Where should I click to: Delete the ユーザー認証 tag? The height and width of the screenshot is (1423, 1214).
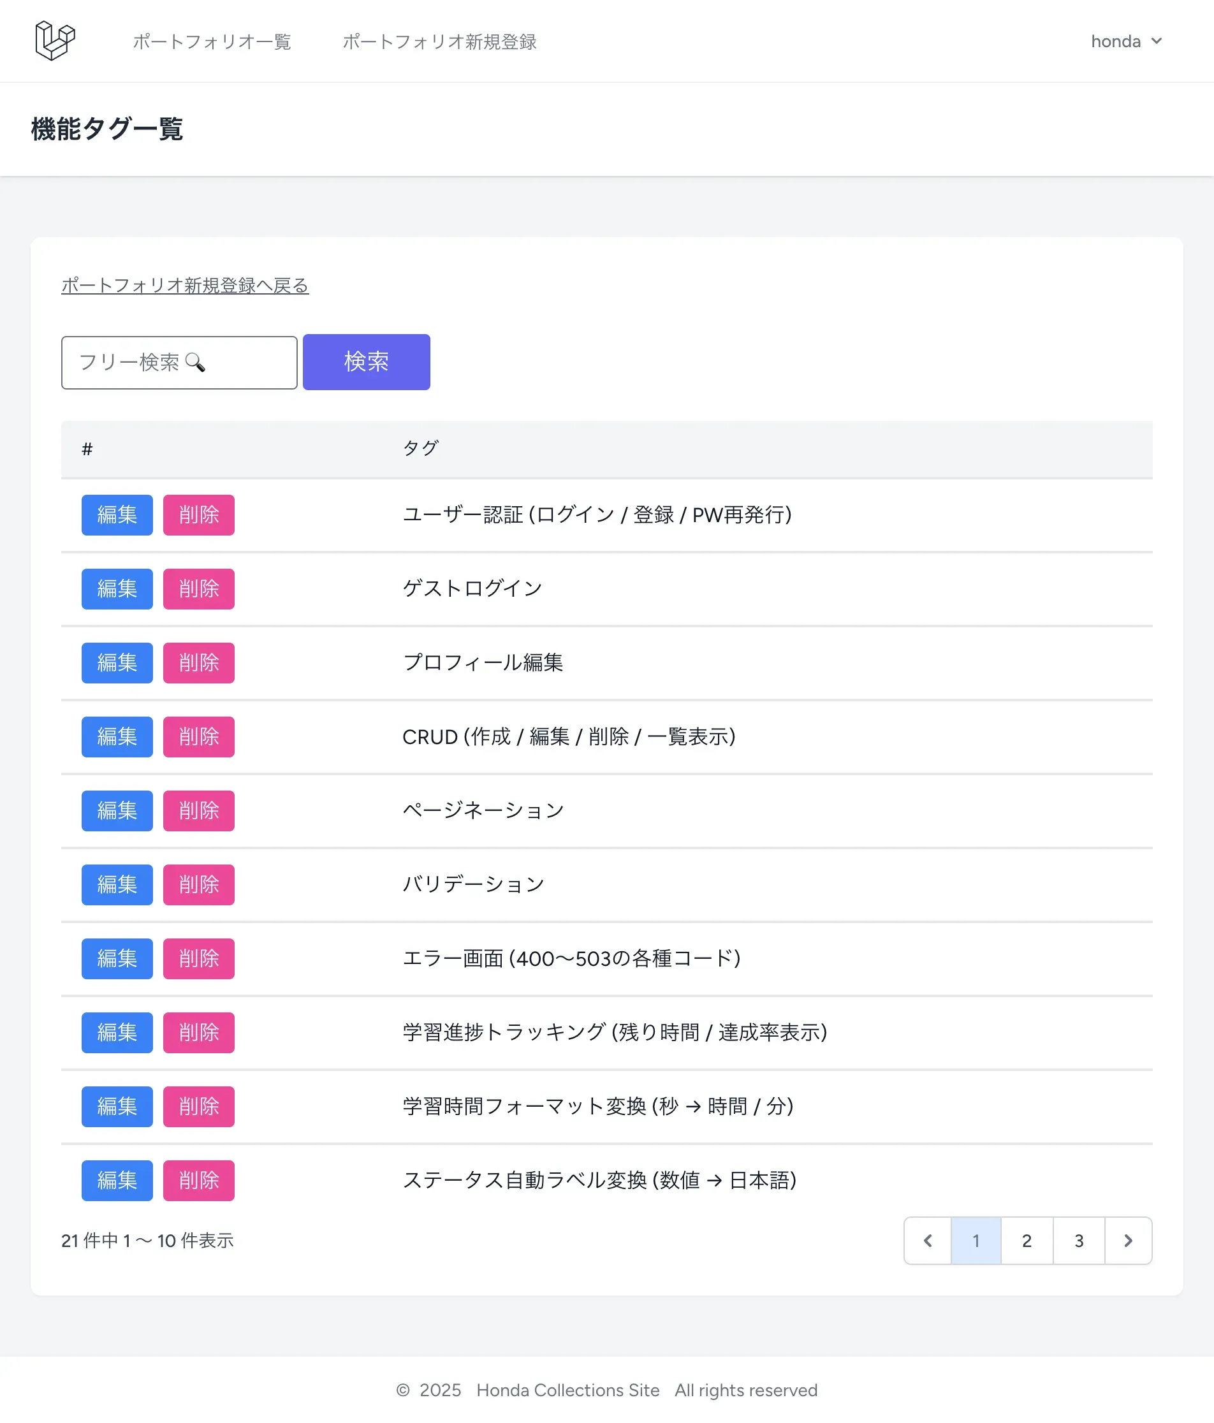[x=199, y=514]
